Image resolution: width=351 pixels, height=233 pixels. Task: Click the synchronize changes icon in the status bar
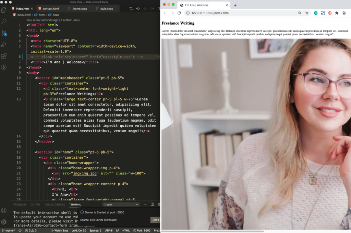(20, 231)
